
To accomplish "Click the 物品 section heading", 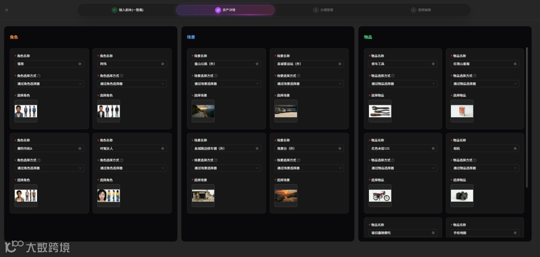I will point(368,37).
